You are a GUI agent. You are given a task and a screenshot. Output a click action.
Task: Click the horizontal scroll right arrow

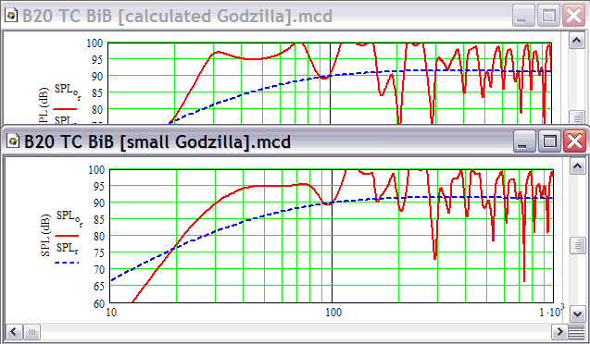559,332
